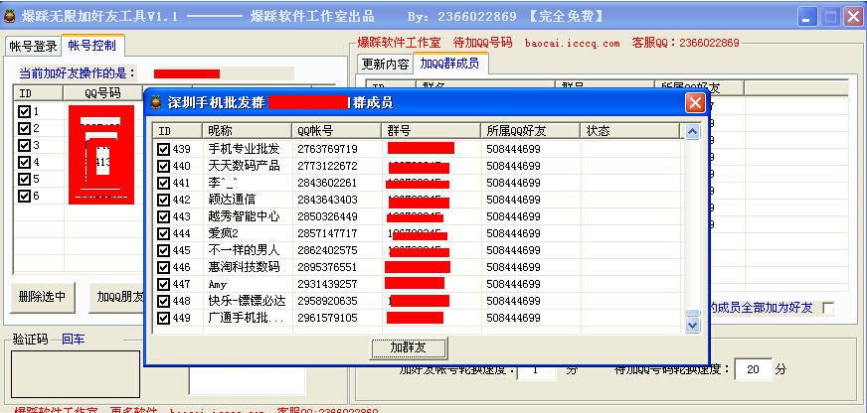The height and width of the screenshot is (413, 867).
Task: Click QQ number 2843602261
Action: coord(327,183)
